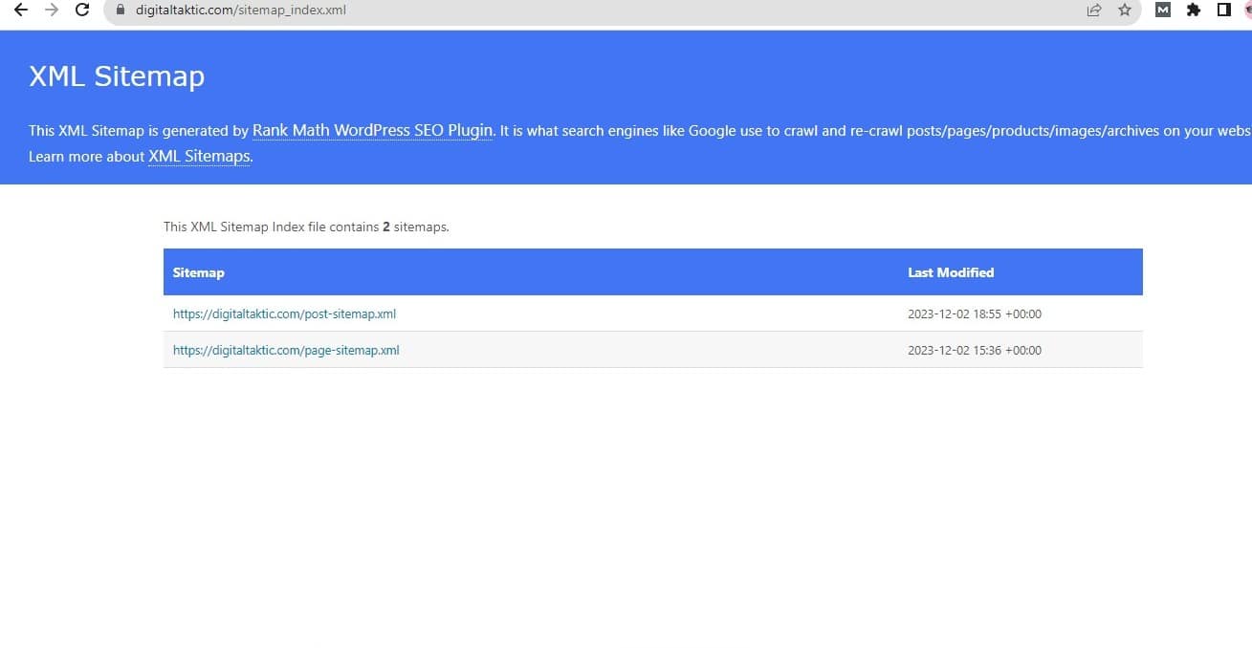Open the Rank Math WordPress SEO Plugin link
The width and height of the screenshot is (1252, 648).
(372, 131)
